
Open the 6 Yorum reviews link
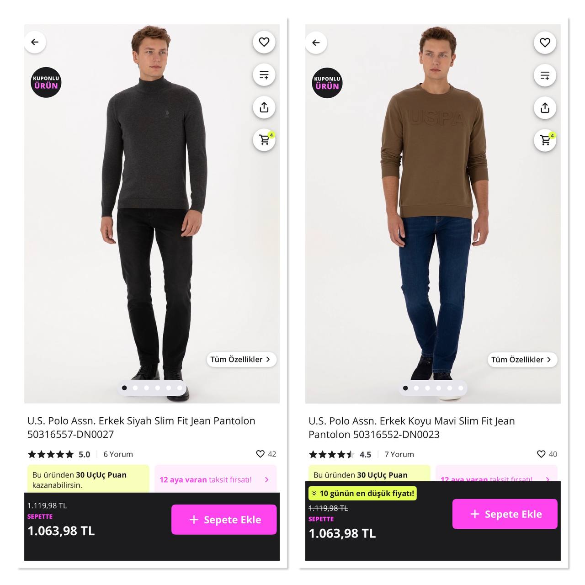pos(118,454)
